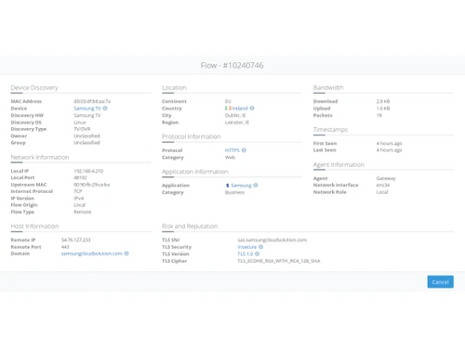
Task: Select the Region value Leinster, IE
Action: coord(237,122)
